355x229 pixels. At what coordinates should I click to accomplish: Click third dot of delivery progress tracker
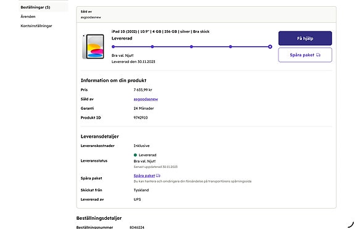[191, 47]
